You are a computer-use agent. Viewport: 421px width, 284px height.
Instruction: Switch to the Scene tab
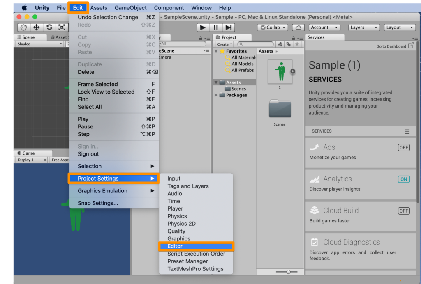(30, 37)
